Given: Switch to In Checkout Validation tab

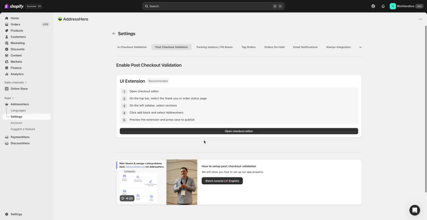Looking at the screenshot, I should point(132,47).
